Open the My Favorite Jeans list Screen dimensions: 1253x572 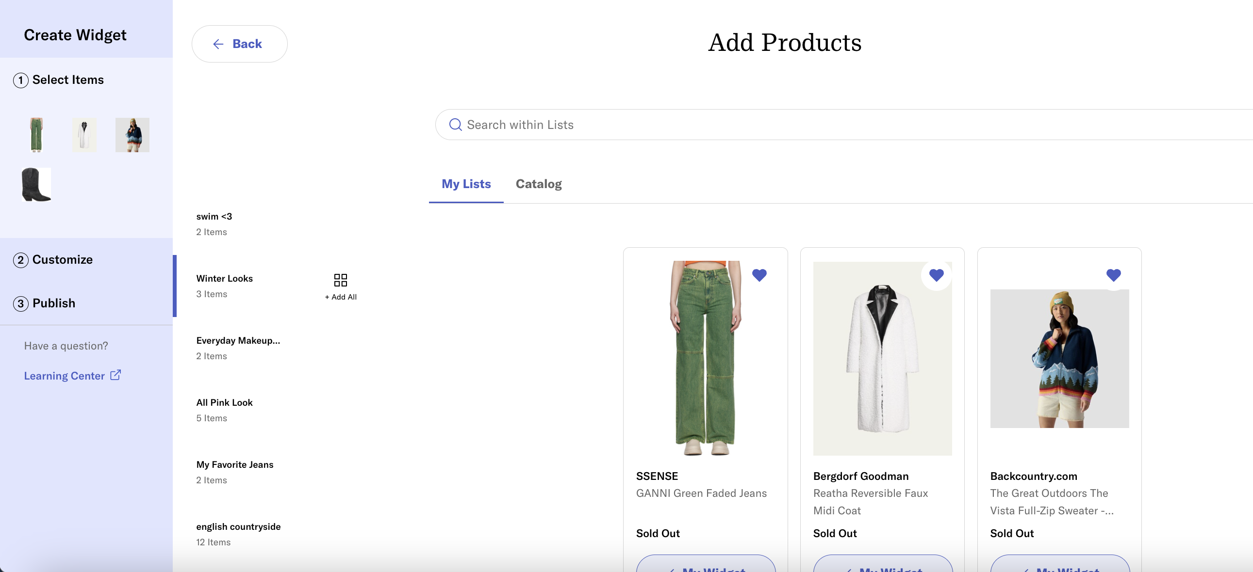click(234, 472)
